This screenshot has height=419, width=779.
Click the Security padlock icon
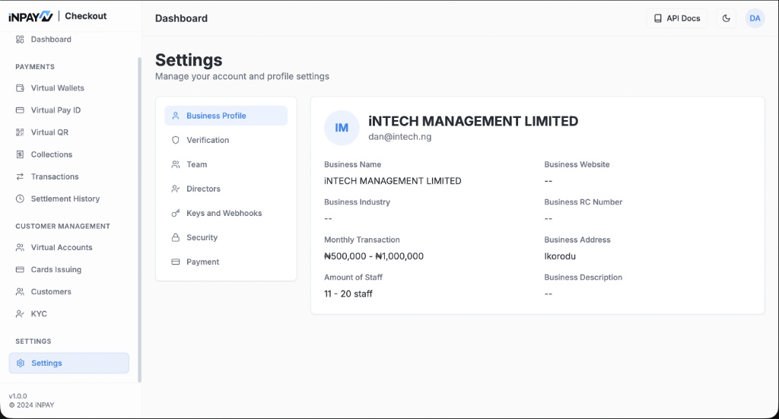coord(176,237)
